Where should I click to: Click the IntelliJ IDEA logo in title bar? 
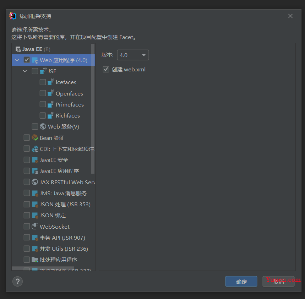tap(13, 16)
